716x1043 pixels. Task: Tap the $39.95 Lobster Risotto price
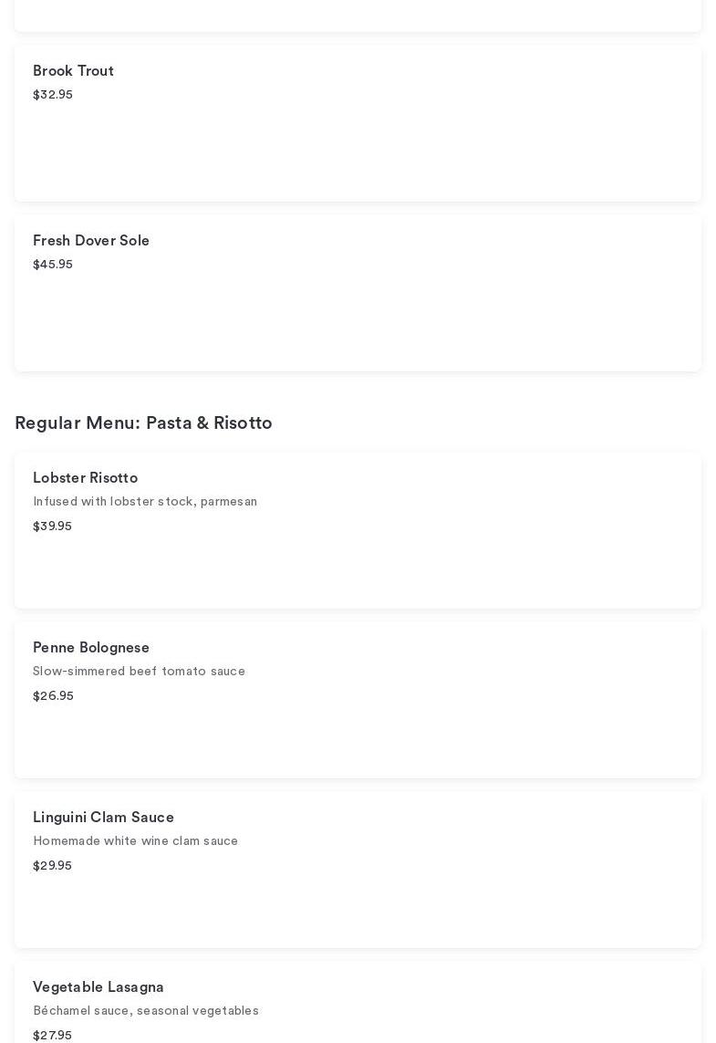point(52,527)
